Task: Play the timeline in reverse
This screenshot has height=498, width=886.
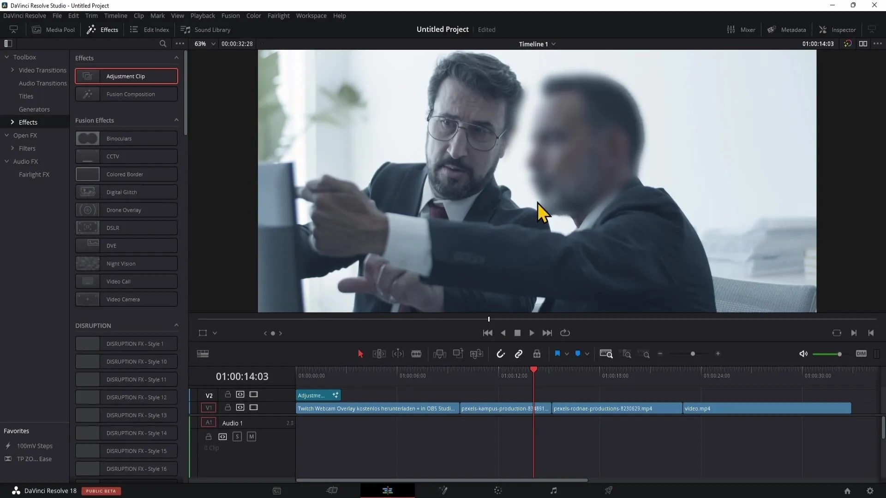Action: (x=503, y=333)
